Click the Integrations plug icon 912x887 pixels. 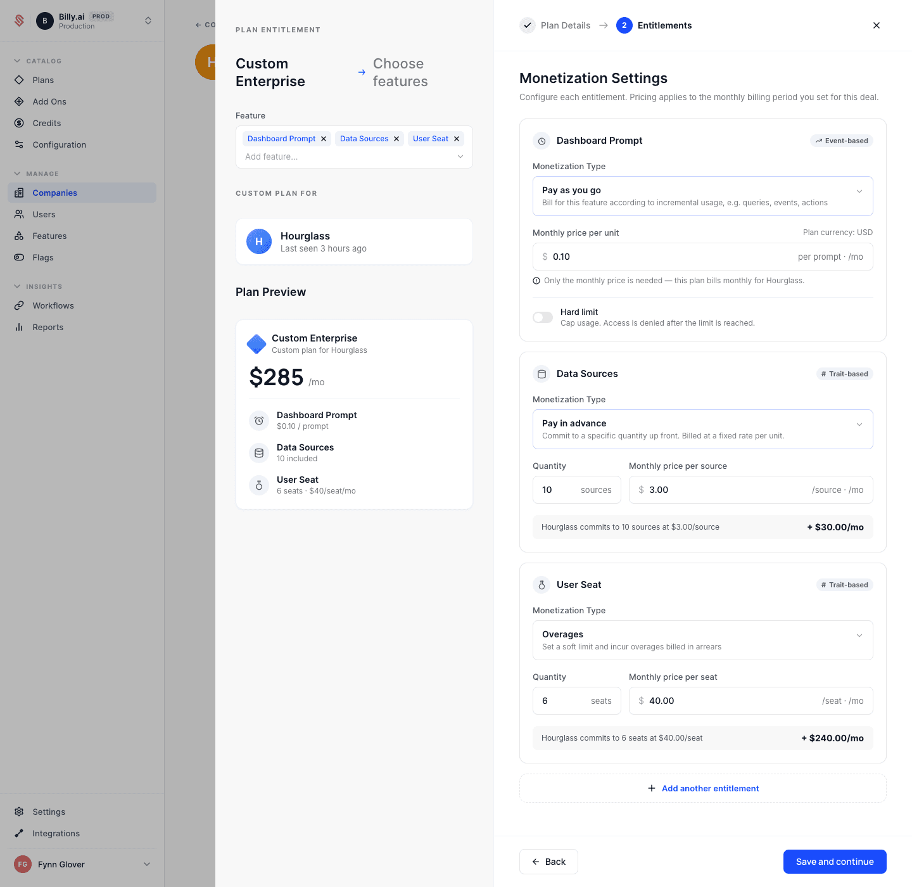tap(19, 833)
